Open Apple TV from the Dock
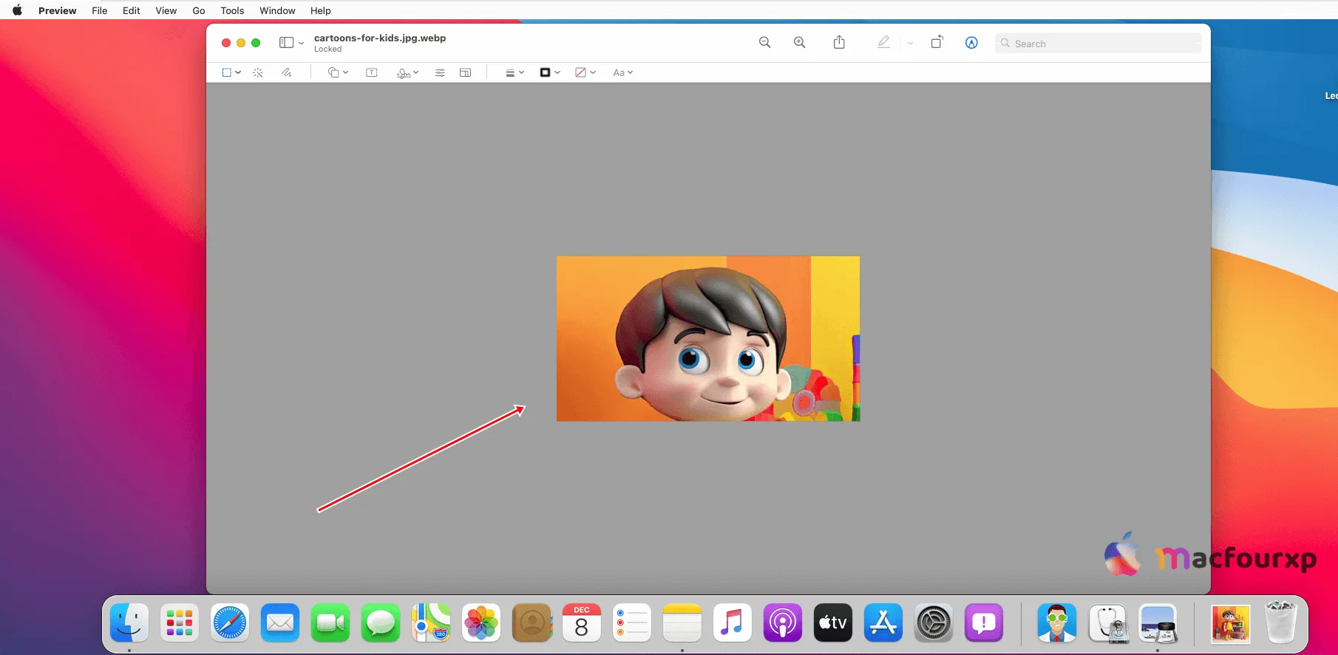Viewport: 1338px width, 655px height. pyautogui.click(x=833, y=623)
